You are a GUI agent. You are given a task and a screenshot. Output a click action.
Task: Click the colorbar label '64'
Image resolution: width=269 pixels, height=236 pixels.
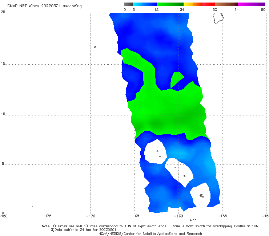[x=237, y=10]
